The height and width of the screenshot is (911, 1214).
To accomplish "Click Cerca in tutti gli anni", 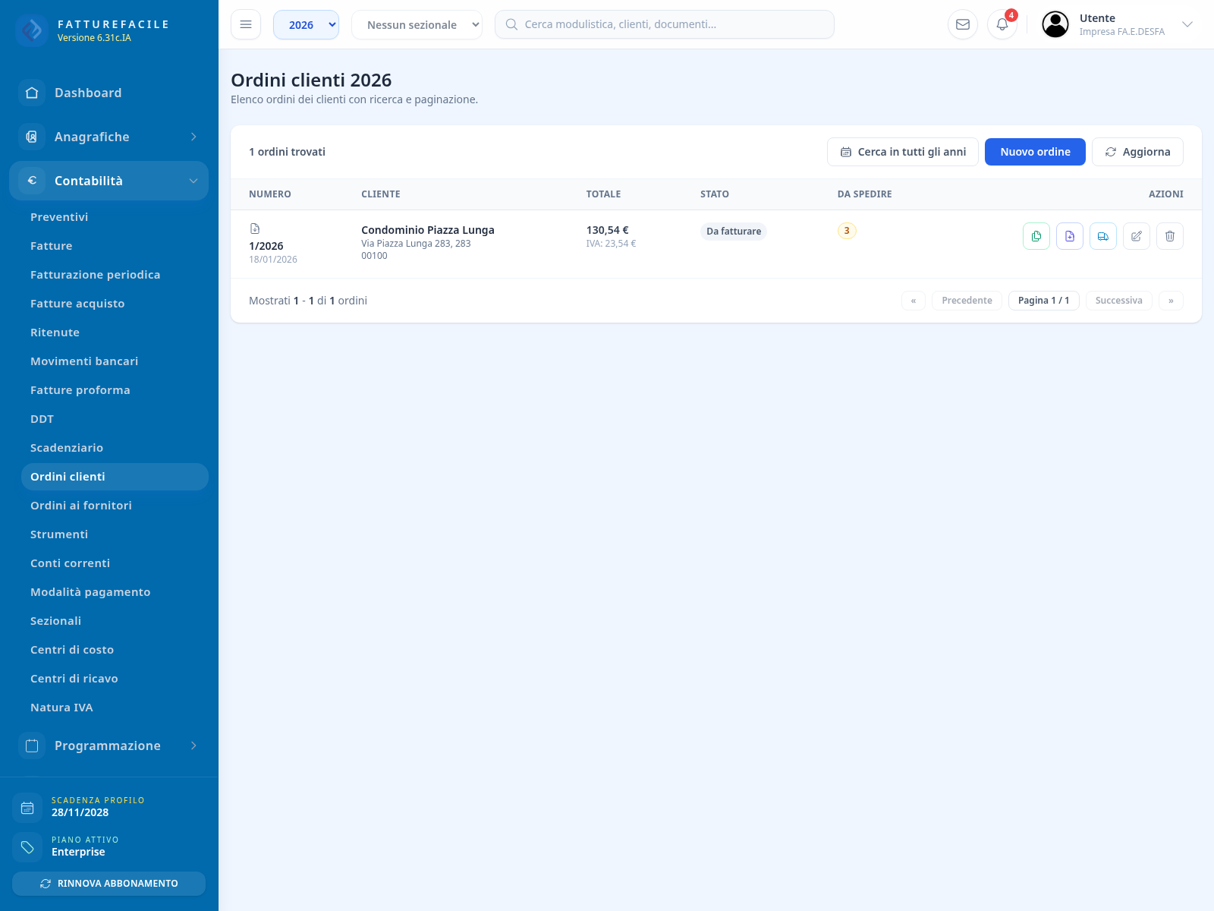I will tap(903, 152).
